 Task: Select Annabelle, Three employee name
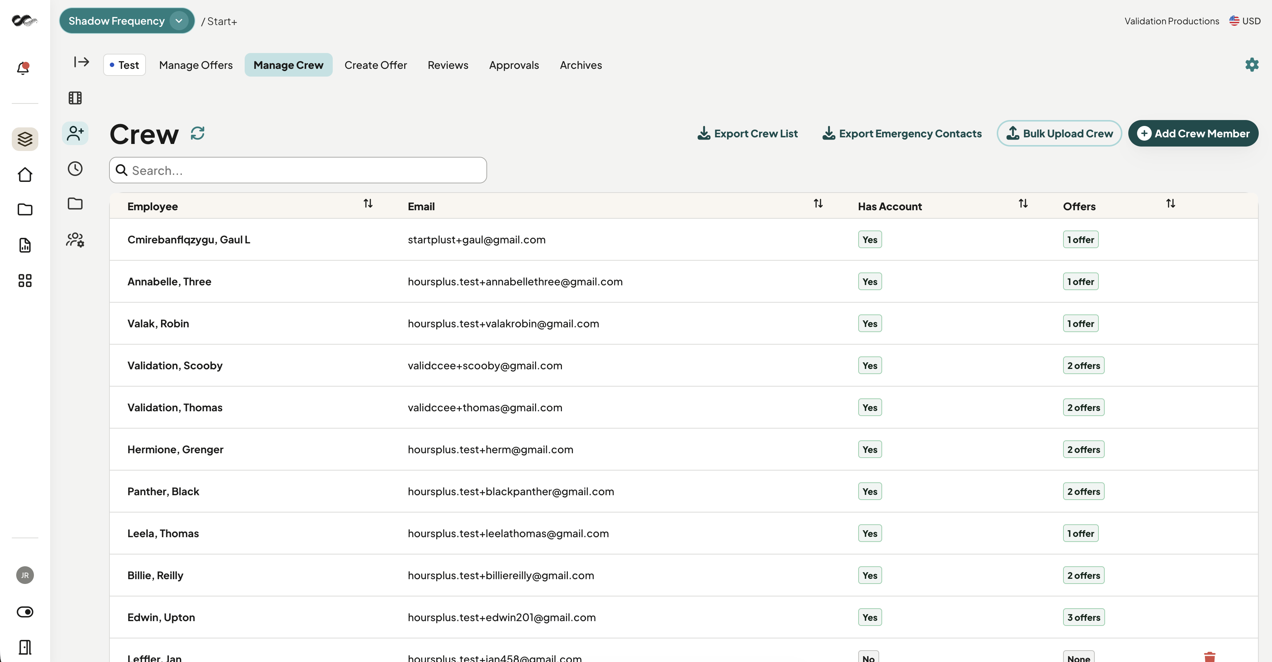(x=170, y=281)
